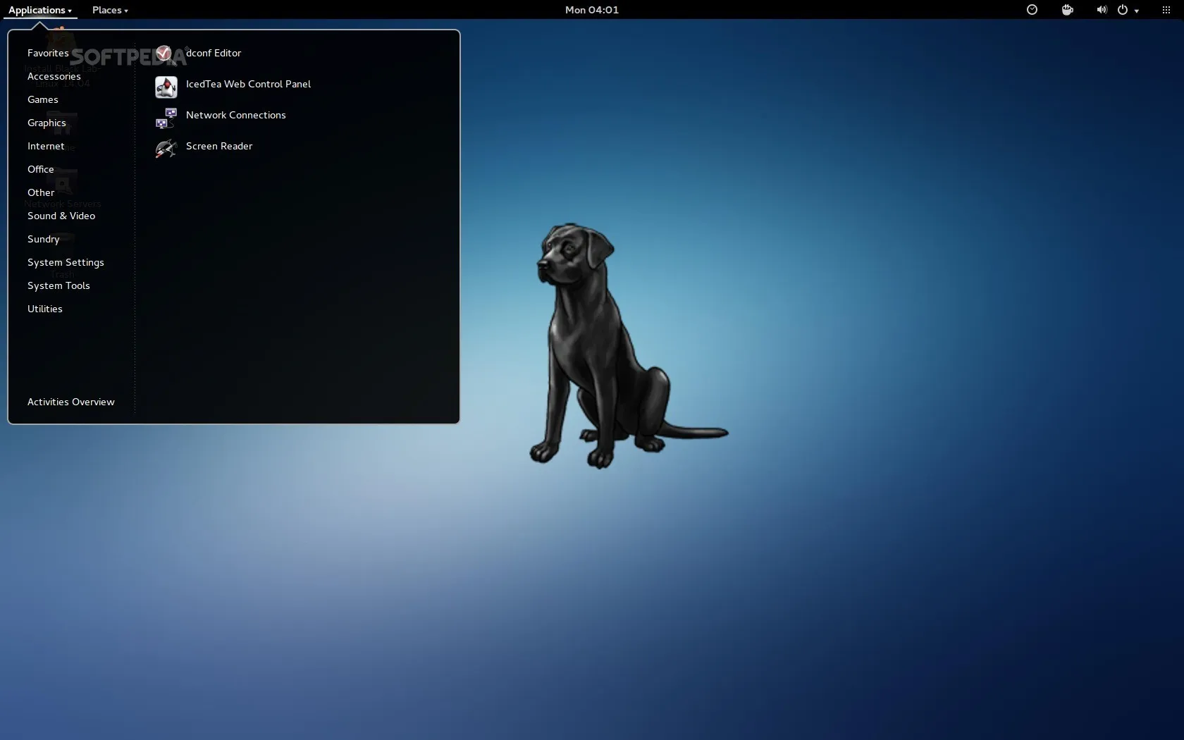The height and width of the screenshot is (740, 1184).
Task: Select the Accessories category
Action: [54, 76]
